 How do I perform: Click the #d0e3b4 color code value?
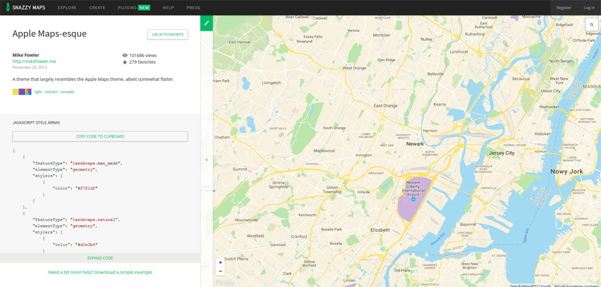point(86,244)
